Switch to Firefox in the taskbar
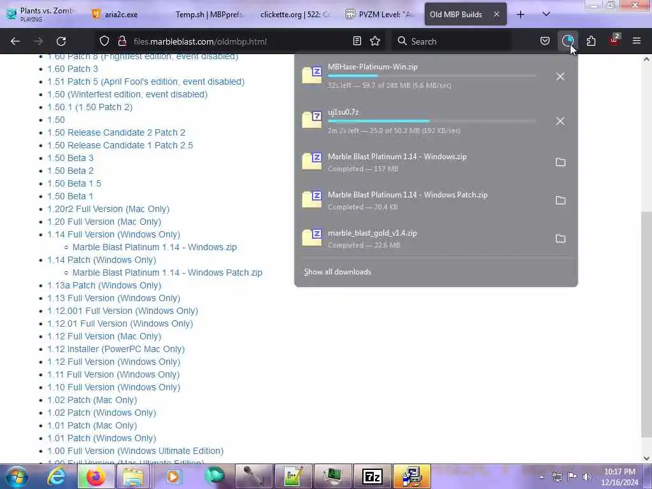This screenshot has height=489, width=652. click(96, 476)
